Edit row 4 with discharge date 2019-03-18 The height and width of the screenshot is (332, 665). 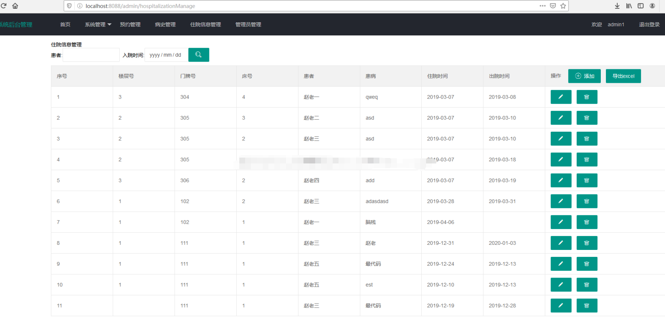point(561,159)
